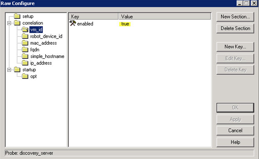Click the correlation folder icon
Screen dimensions: 259x159
17,23
